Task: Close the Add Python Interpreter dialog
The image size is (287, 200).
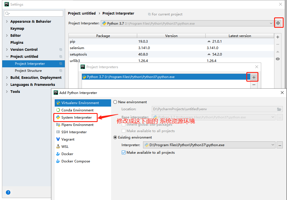Action: coord(282,93)
